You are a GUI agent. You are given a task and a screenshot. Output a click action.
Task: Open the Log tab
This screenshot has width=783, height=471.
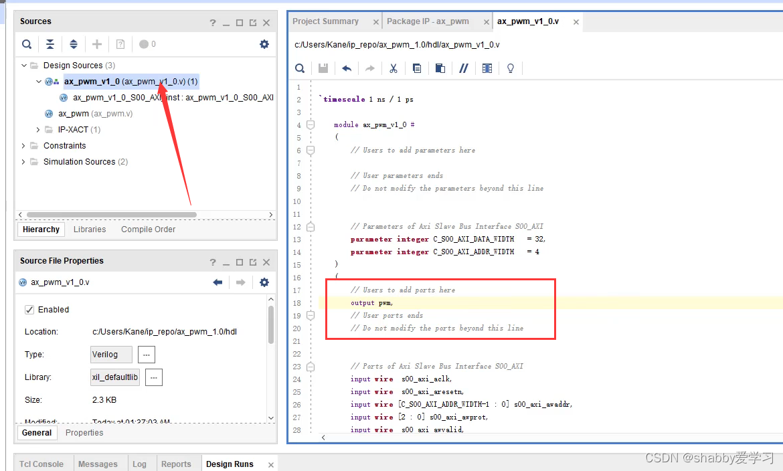tap(139, 464)
